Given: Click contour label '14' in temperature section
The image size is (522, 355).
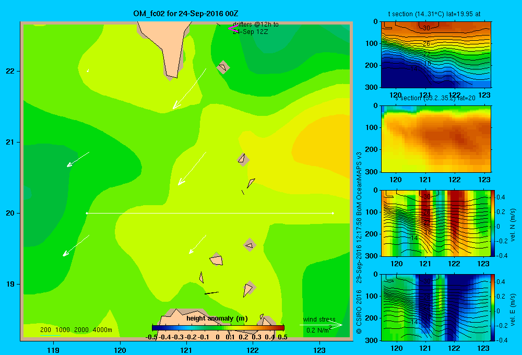Looking at the screenshot, I should 413,68.
